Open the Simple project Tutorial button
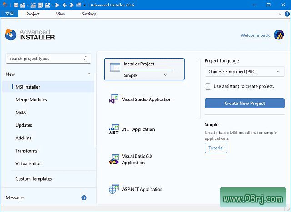Screen dimensions: 291x212 (x=216, y=148)
